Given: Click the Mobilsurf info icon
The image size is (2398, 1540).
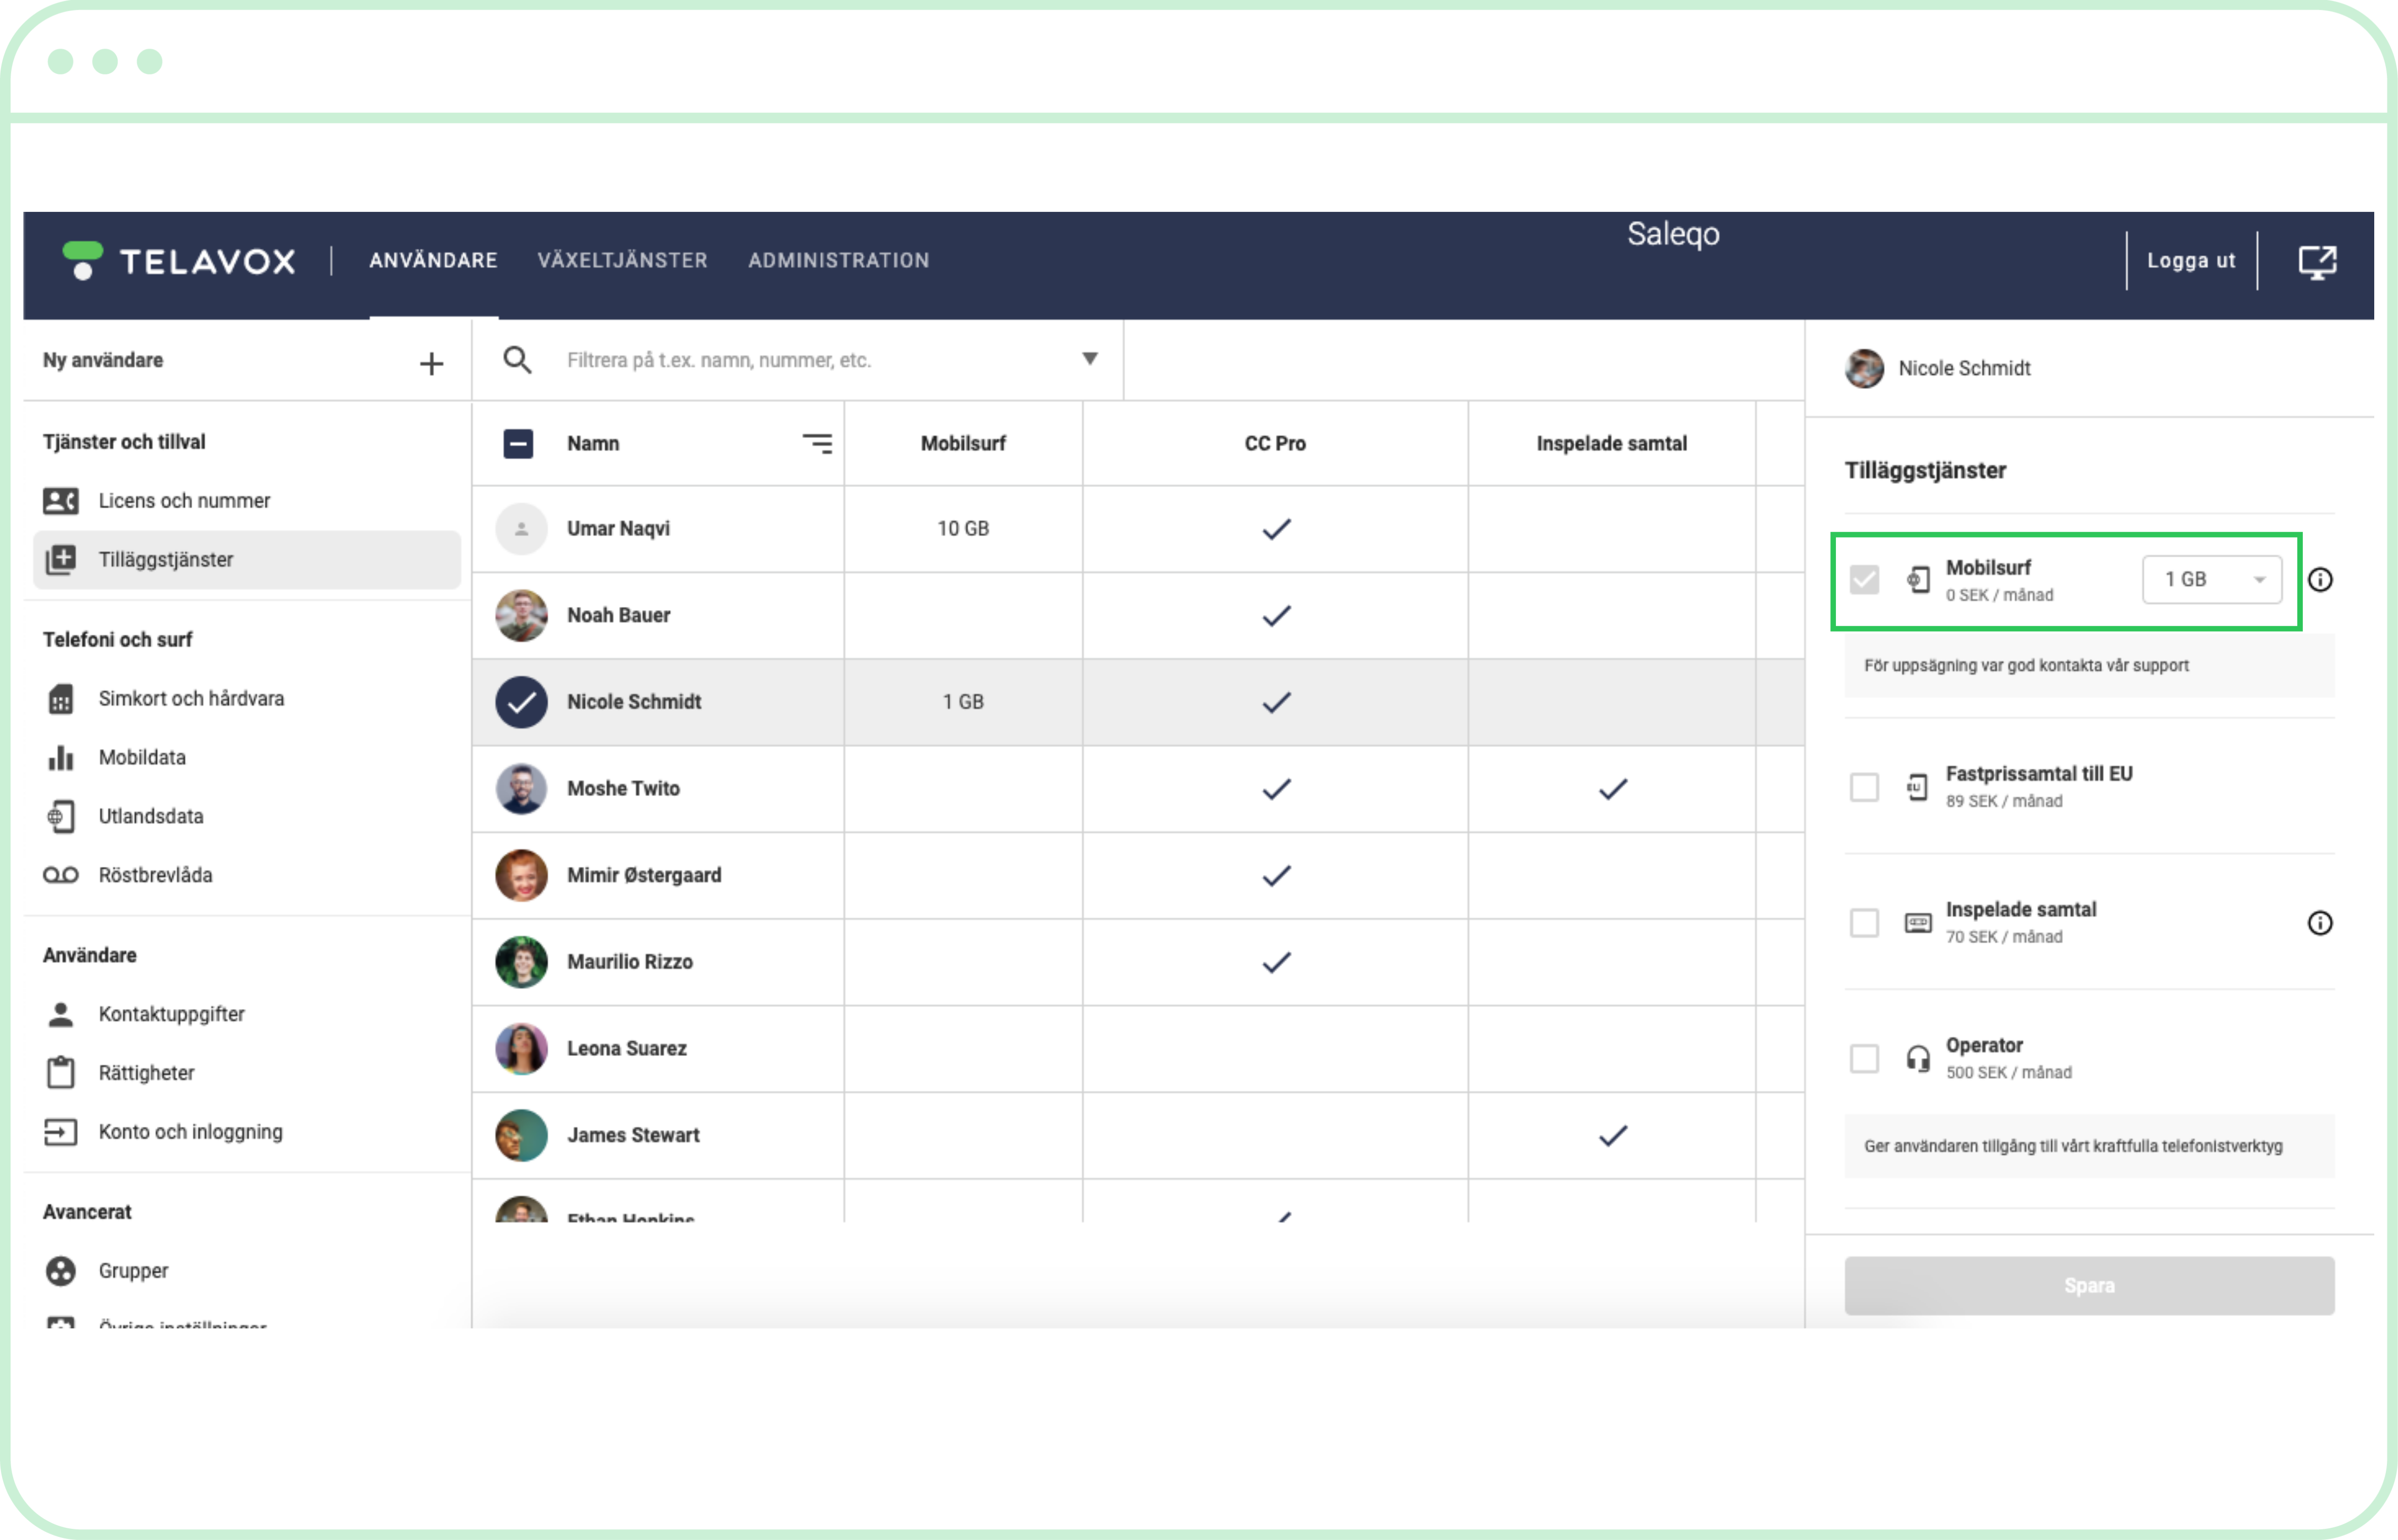Looking at the screenshot, I should coord(2319,580).
